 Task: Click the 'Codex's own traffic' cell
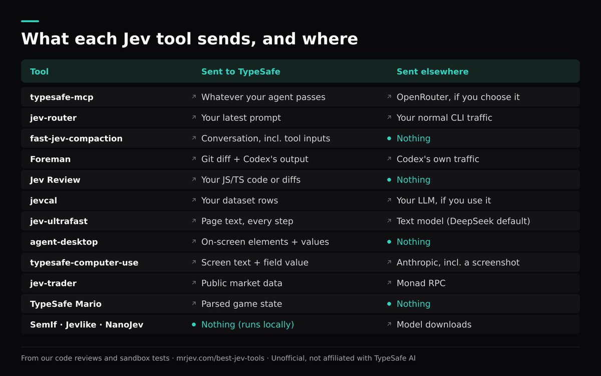(438, 159)
